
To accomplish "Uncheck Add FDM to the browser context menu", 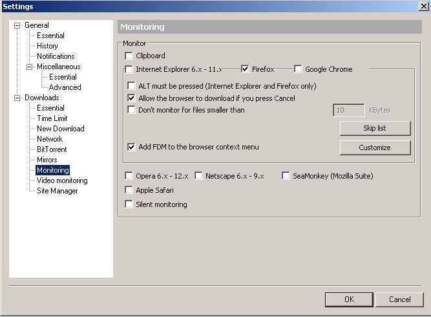I will tap(131, 147).
